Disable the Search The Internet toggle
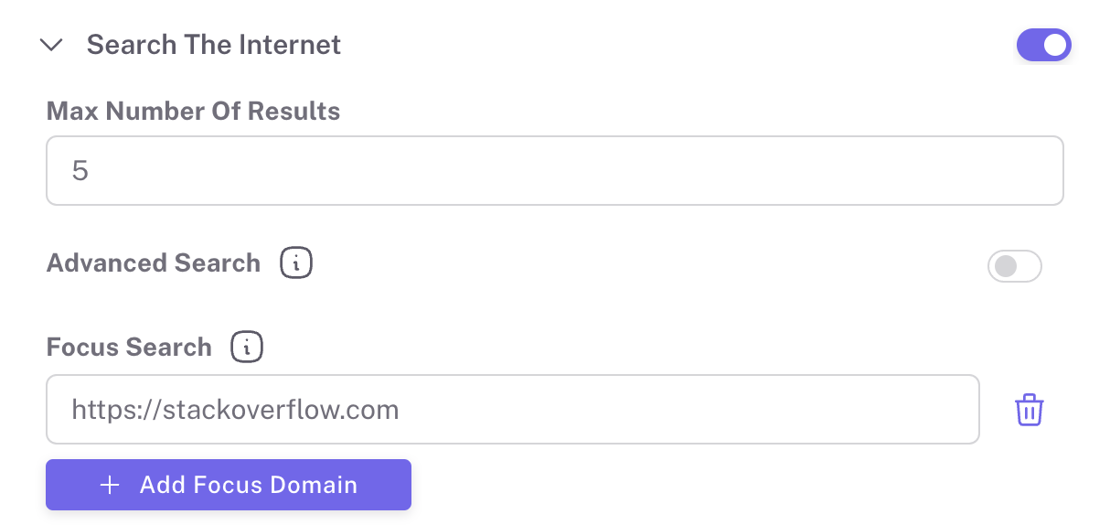Viewport: 1110px width, 525px height. pos(1043,45)
